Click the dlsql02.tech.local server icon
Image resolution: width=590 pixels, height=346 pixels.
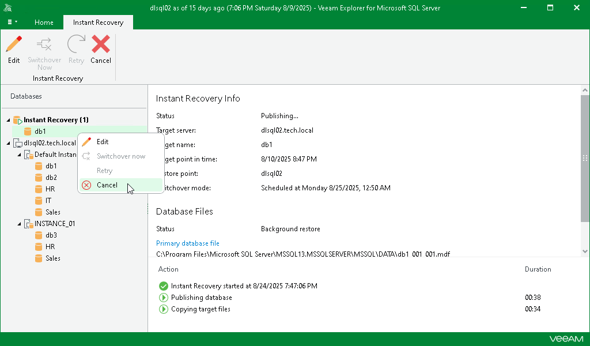tap(17, 143)
